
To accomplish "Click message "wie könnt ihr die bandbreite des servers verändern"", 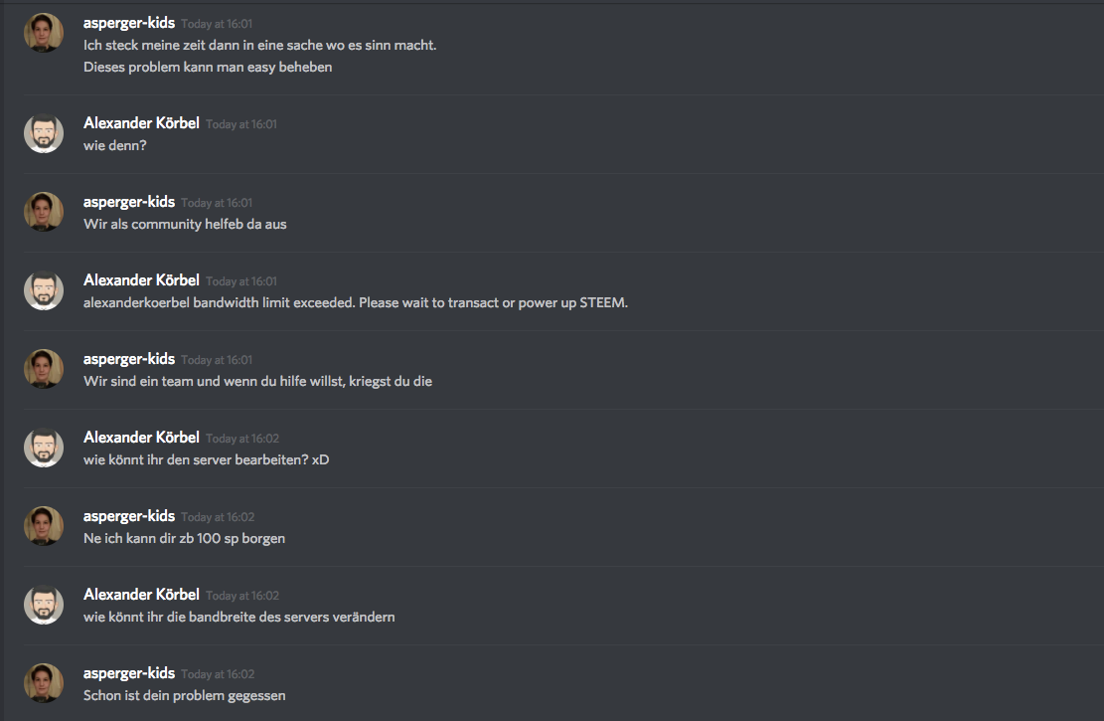I will (239, 617).
